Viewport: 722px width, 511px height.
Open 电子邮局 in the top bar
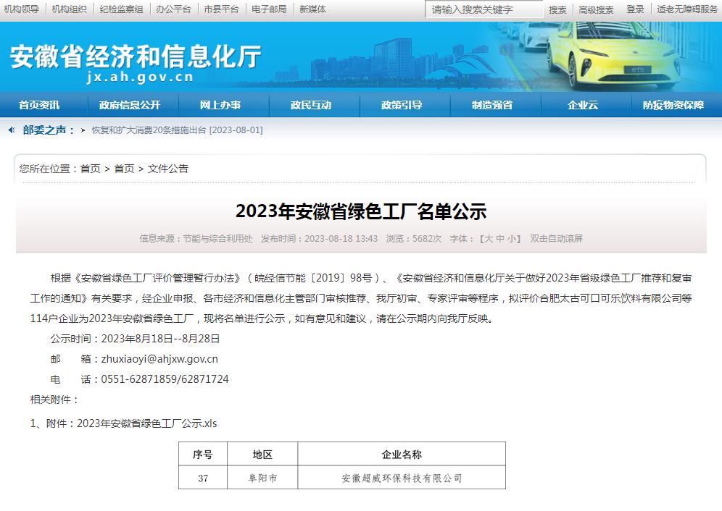pos(269,9)
